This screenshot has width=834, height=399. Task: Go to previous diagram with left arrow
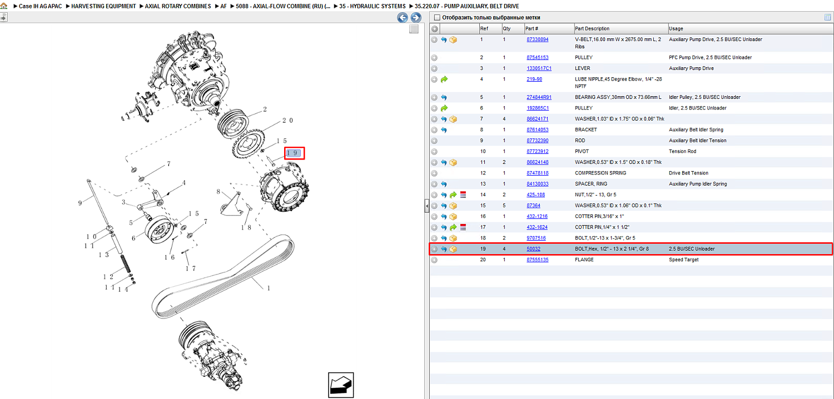(403, 18)
